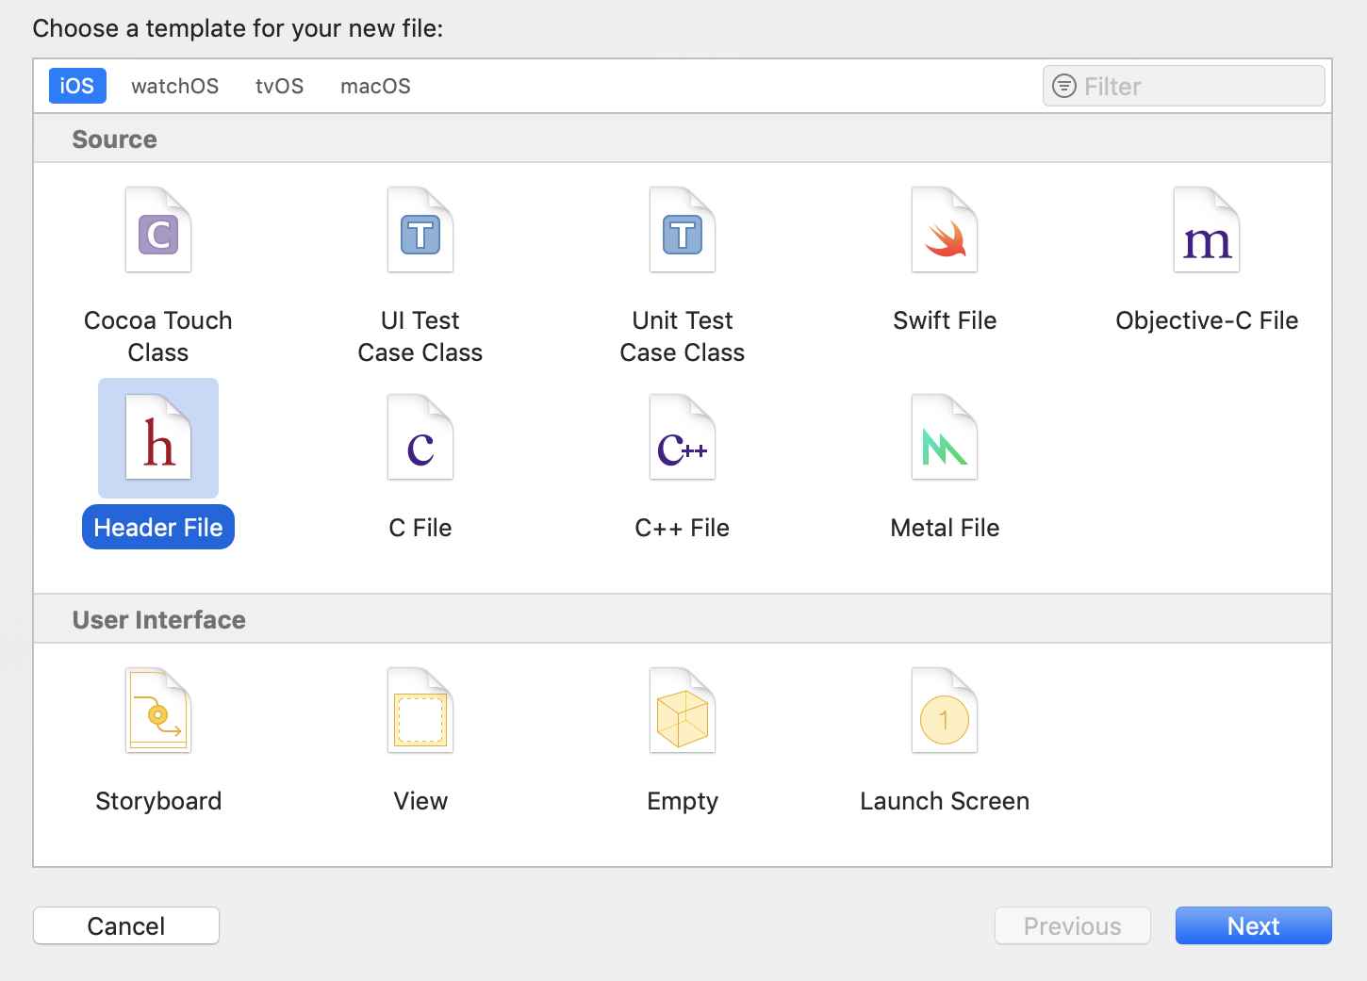Viewport: 1367px width, 981px height.
Task: Select the Swift File template icon
Action: [945, 230]
